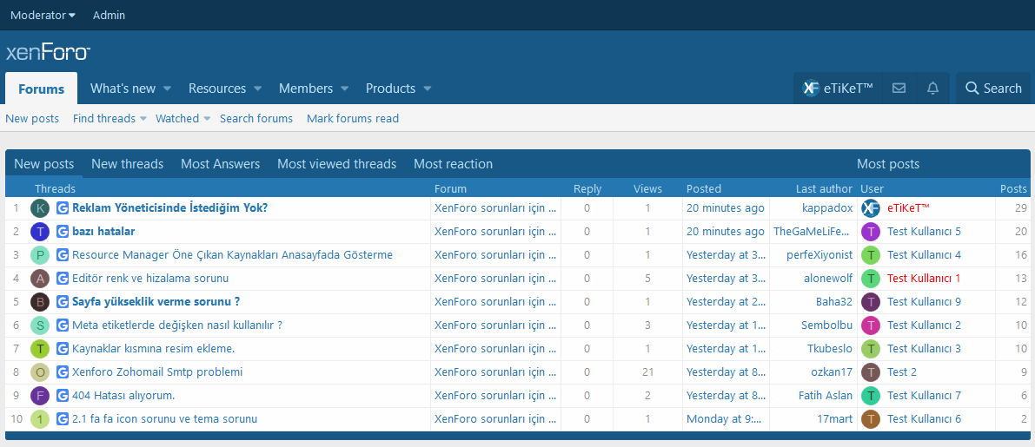Switch to the Most Answers tab
The image size is (1035, 447).
pyautogui.click(x=220, y=164)
